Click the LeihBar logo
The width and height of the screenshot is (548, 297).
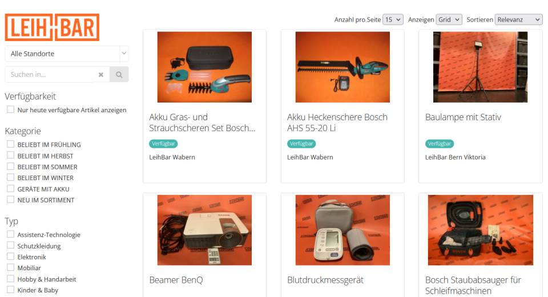[52, 27]
